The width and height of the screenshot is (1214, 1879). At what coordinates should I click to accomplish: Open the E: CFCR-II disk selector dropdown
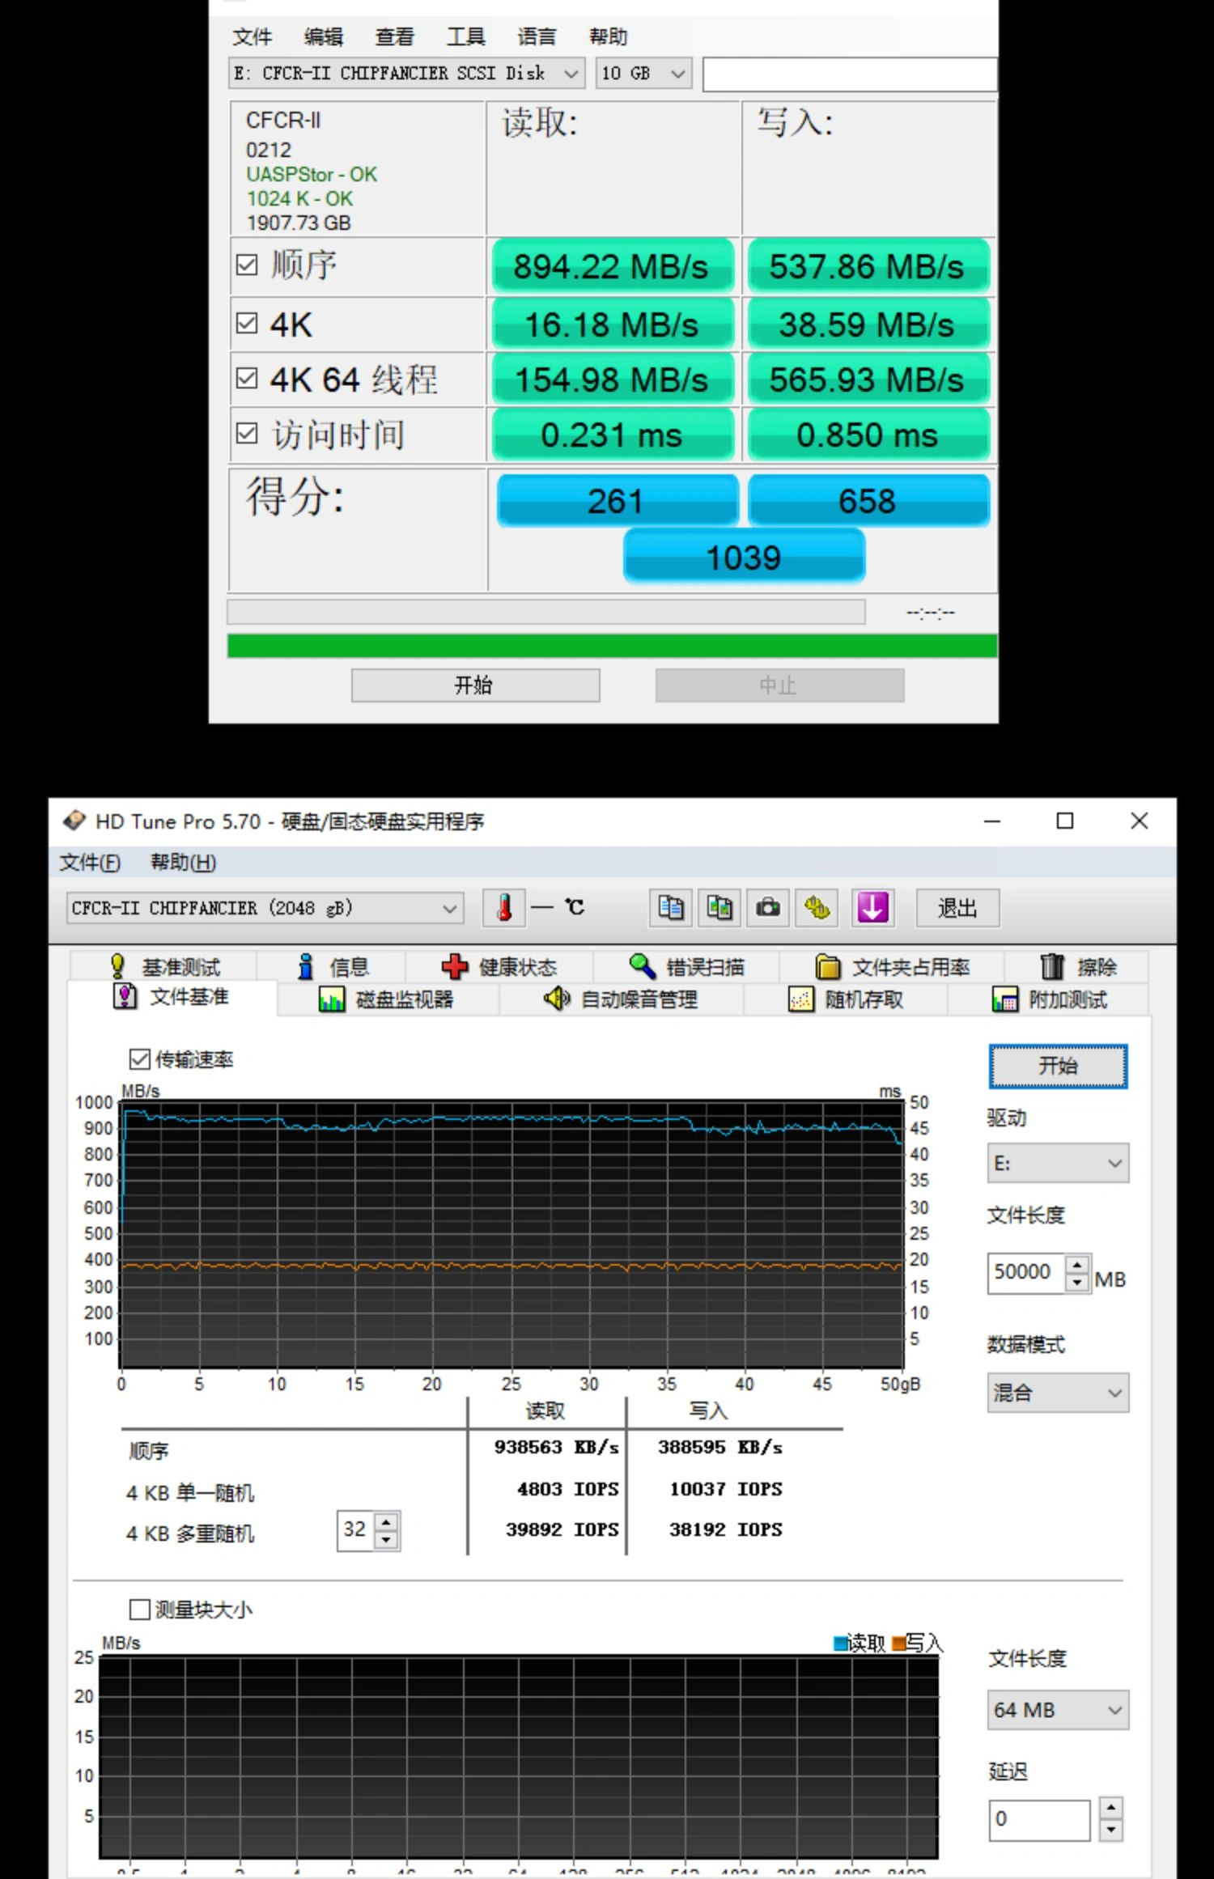406,74
